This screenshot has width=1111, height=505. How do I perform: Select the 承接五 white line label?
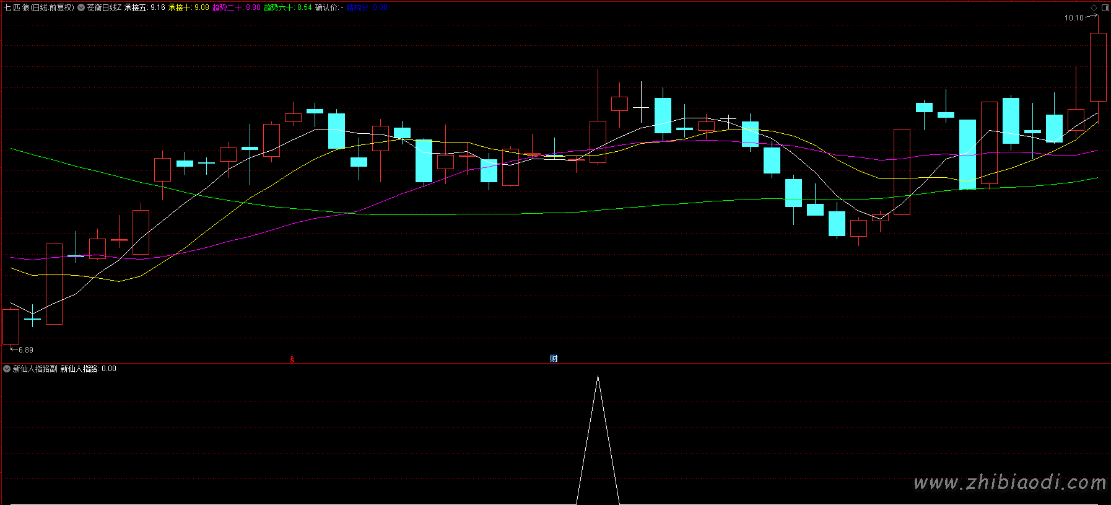(145, 7)
